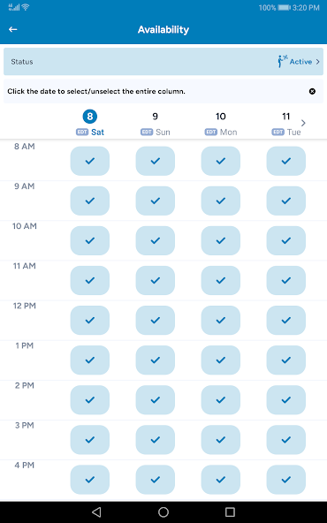Open recent apps square button
This screenshot has width=327, height=523.
pos(230,512)
